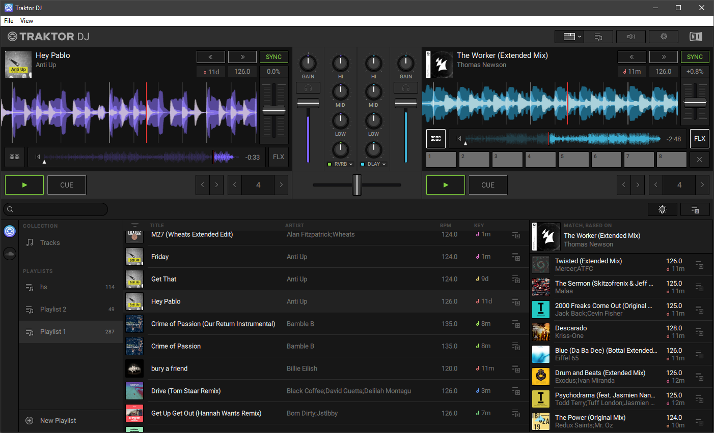Image resolution: width=714 pixels, height=433 pixels.
Task: Click beatjump back arrow on left deck
Action: (x=203, y=185)
